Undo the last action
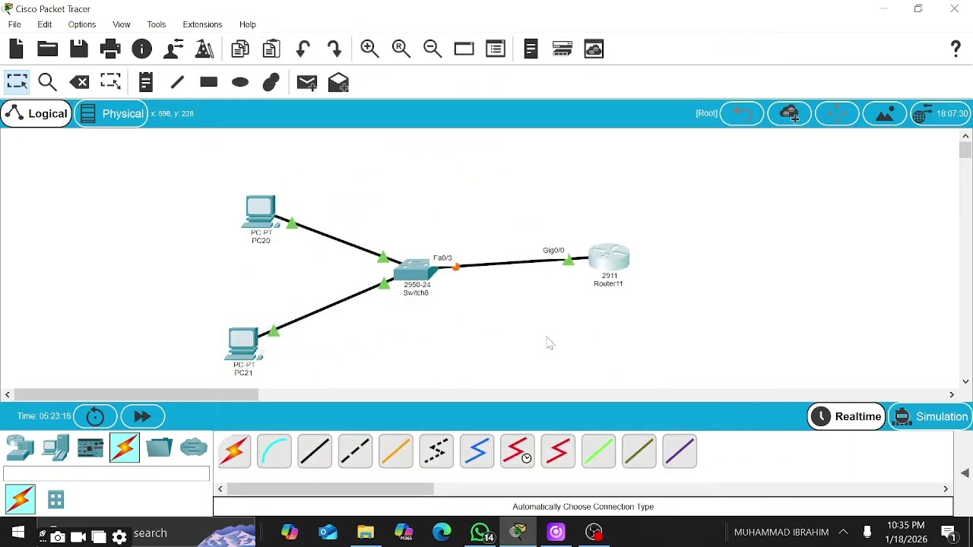 click(x=303, y=49)
